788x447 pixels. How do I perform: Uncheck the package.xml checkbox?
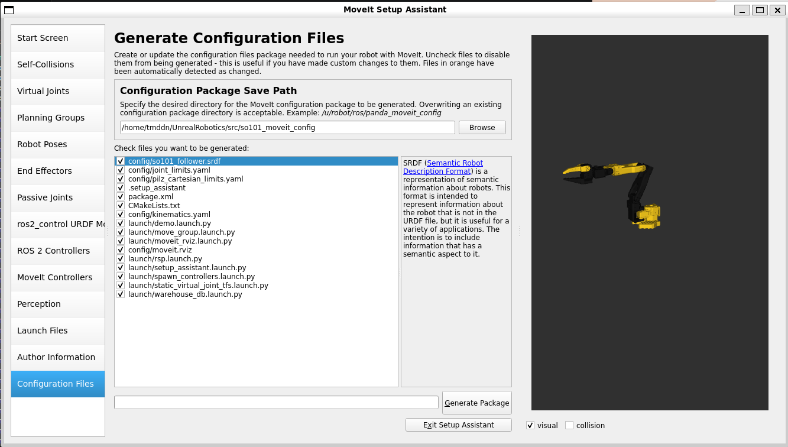tap(121, 196)
